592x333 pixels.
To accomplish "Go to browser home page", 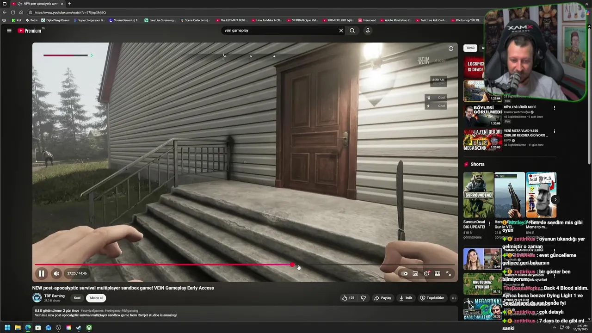I will 21,12.
